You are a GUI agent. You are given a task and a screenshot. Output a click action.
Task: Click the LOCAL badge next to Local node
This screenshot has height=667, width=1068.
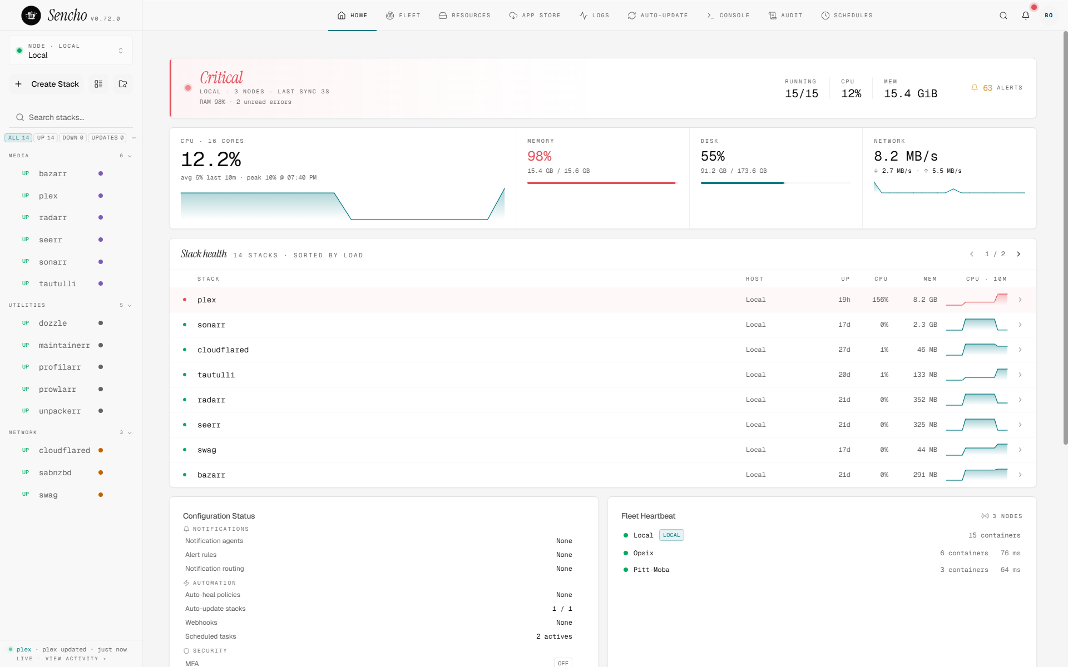click(x=671, y=535)
